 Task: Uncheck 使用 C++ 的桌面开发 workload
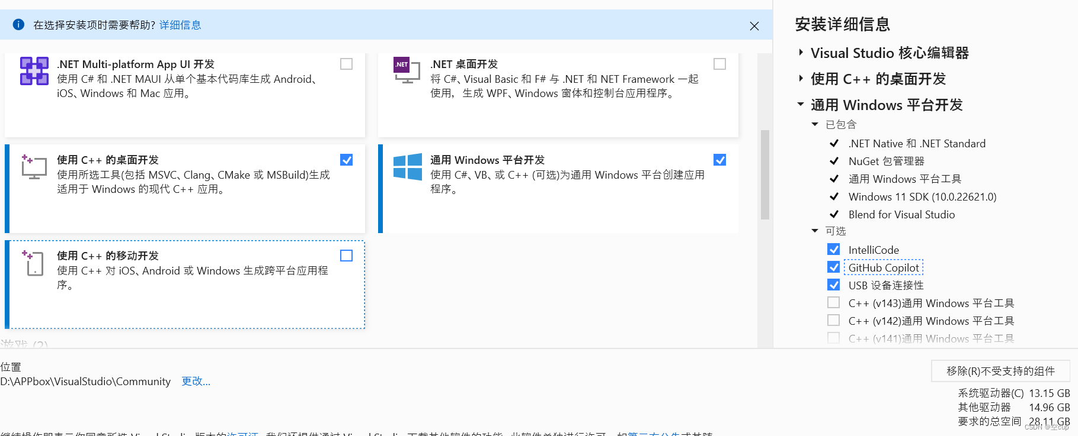click(347, 160)
